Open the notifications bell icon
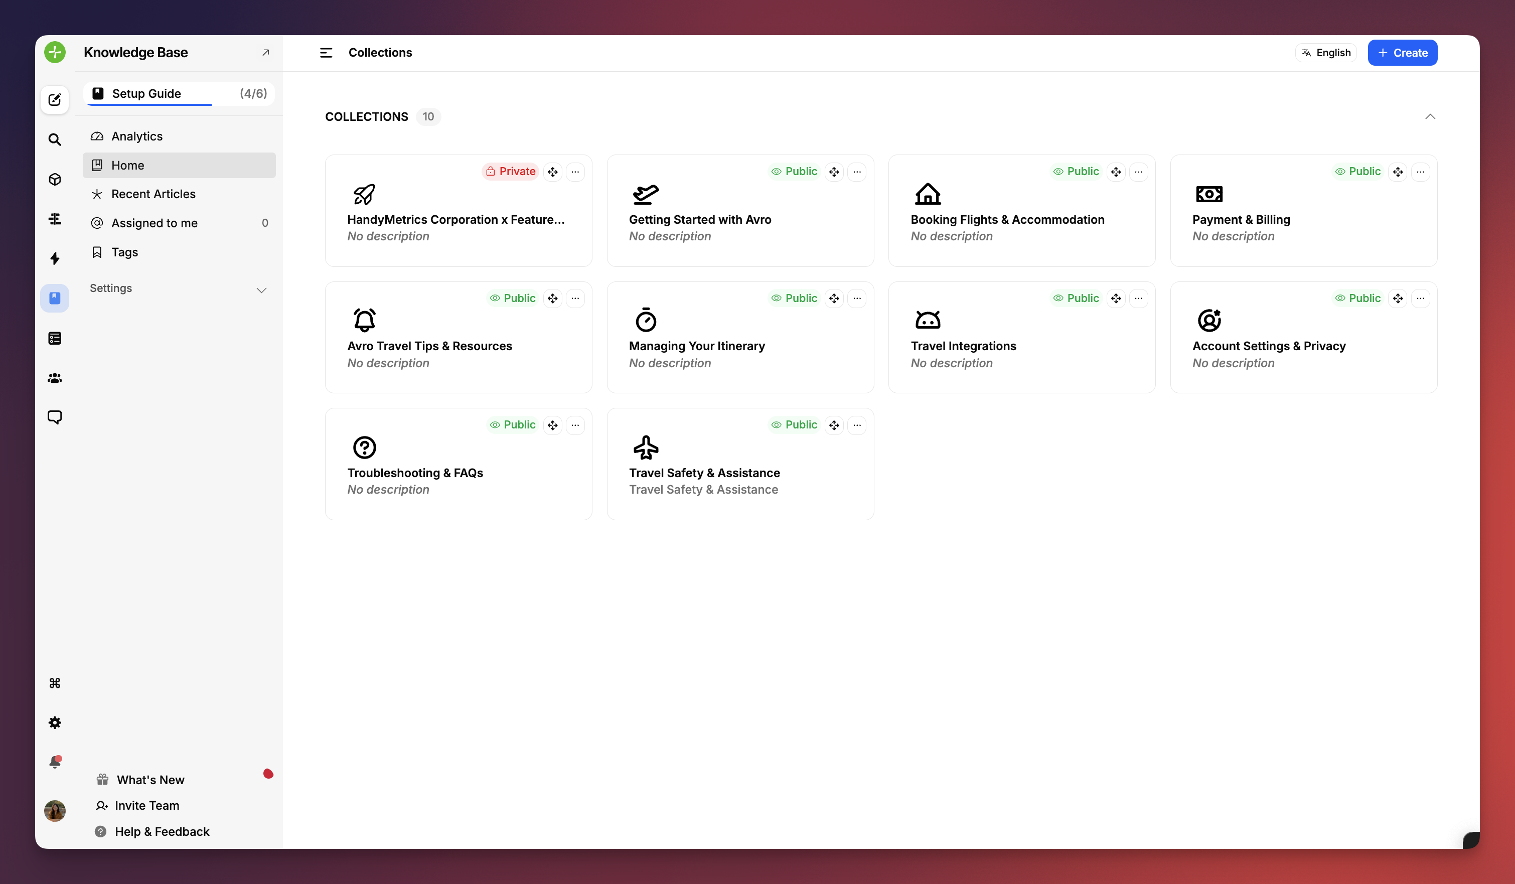This screenshot has height=884, width=1515. coord(55,761)
